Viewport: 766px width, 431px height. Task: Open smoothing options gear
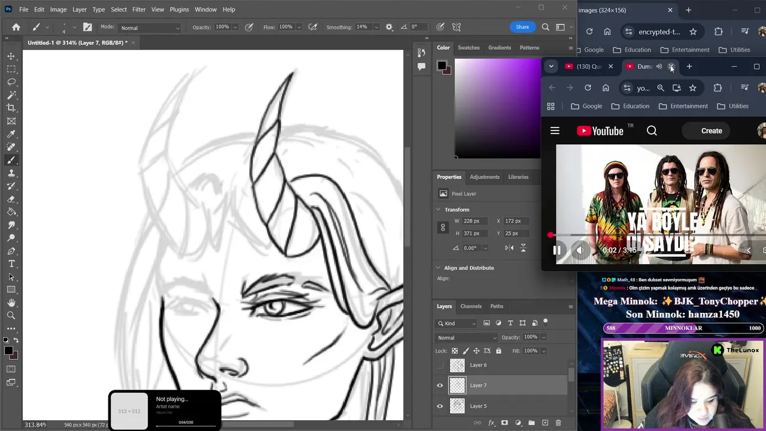[x=389, y=27]
